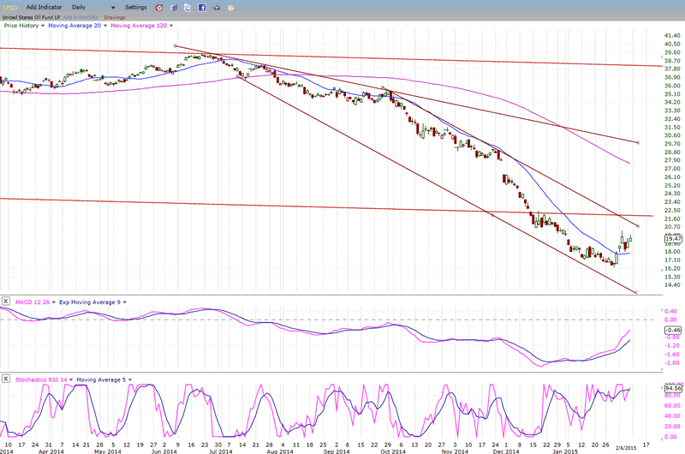Image resolution: width=685 pixels, height=454 pixels.
Task: Share chart via Facebook icon
Action: 202,7
